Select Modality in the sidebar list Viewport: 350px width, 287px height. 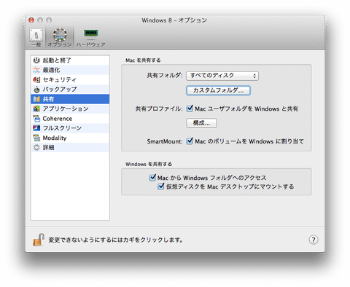tap(70, 138)
